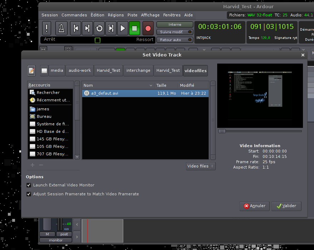Screen dimensions: 314x250
Task: Click bars-beats clock 091|03|1015
Action: [x=272, y=27]
